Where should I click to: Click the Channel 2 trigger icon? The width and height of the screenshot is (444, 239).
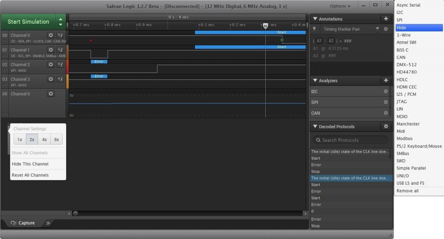(x=60, y=64)
